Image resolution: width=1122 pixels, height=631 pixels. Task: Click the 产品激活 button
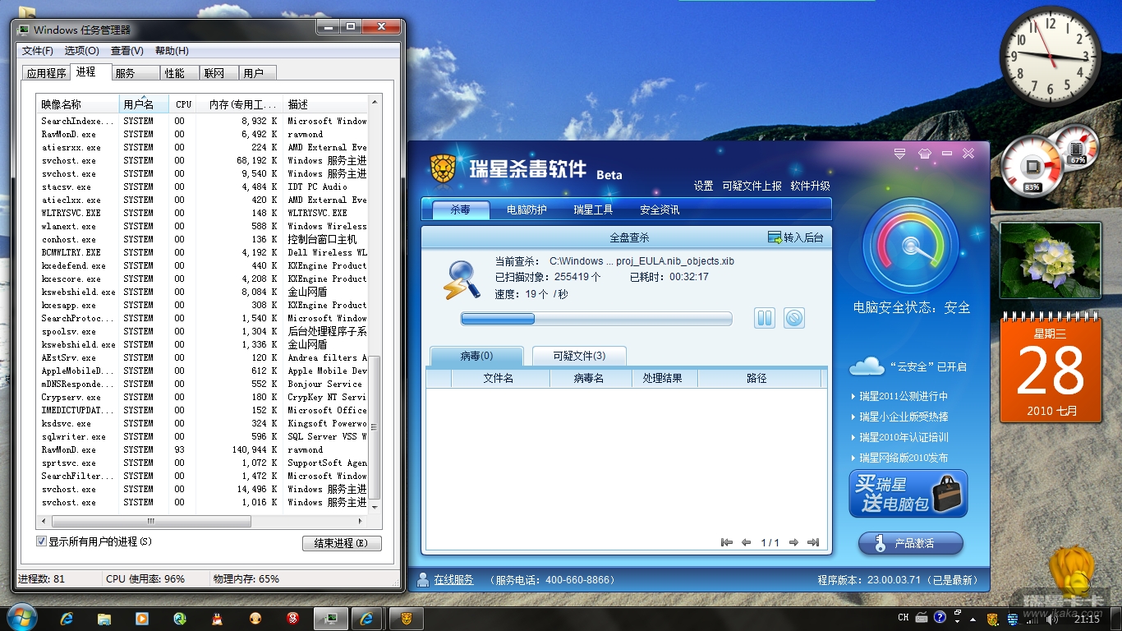[911, 543]
